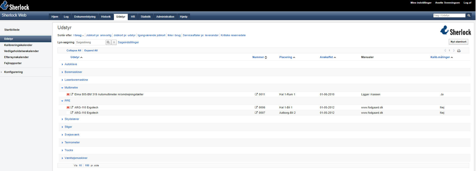
Task: Click the printer icon
Action: click(459, 51)
